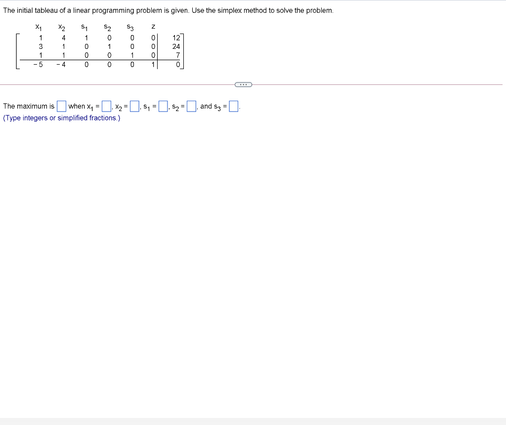506x425 pixels.
Task: Select the column header x1 in the tableau
Action: click(38, 26)
